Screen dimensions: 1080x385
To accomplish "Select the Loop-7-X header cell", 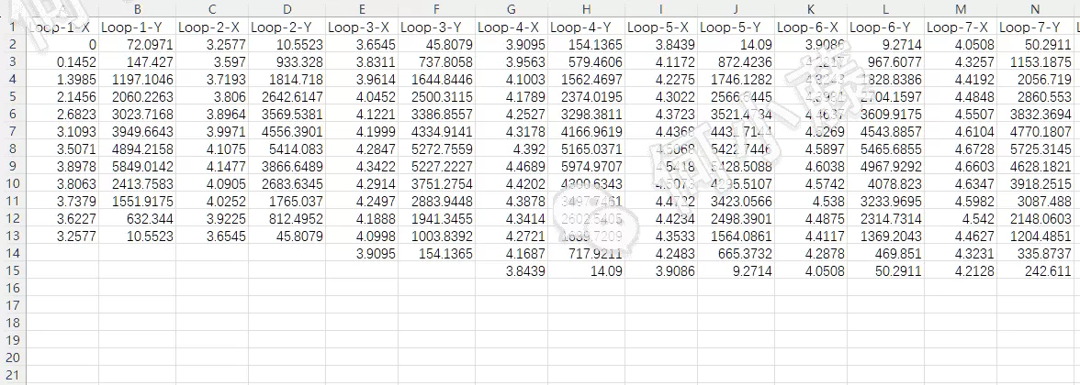I will click(961, 27).
